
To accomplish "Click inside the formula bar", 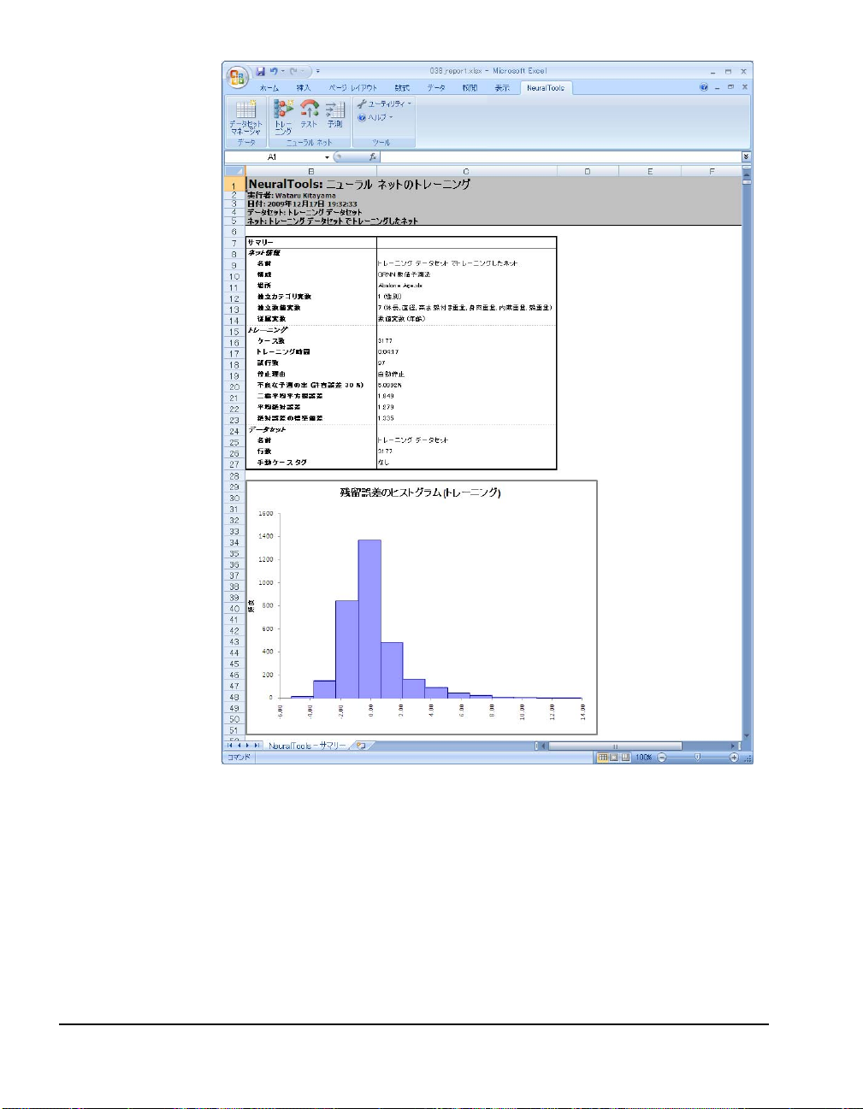I will click(x=560, y=157).
